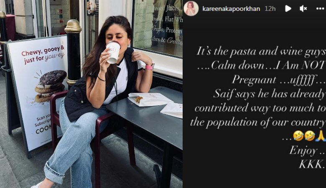326x188 pixels.
Task: Unmute the story audio speaker icon
Action: point(303,8)
